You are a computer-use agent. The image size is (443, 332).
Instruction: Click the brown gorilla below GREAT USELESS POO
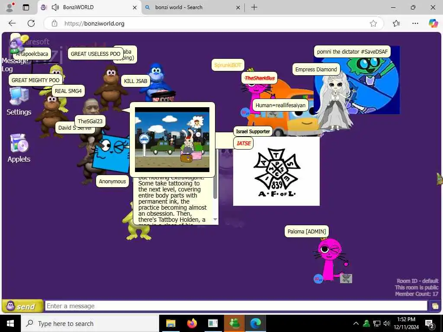(110, 87)
